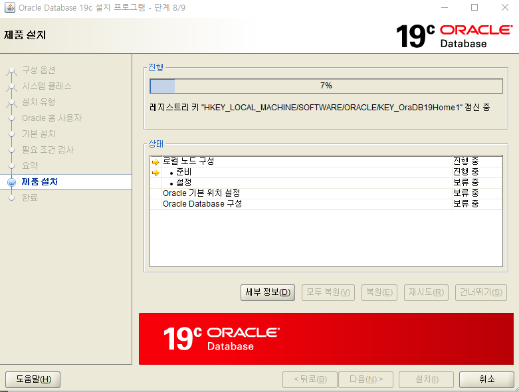
Task: Open help with 도움말(H) button
Action: (33, 379)
